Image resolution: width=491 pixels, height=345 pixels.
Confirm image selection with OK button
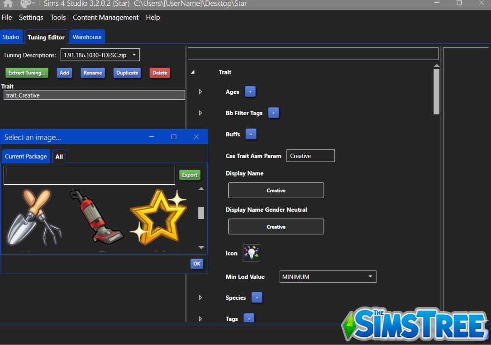(196, 264)
